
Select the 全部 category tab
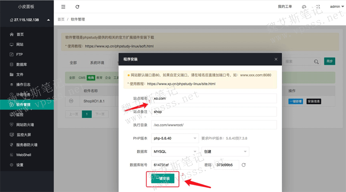tap(73, 63)
